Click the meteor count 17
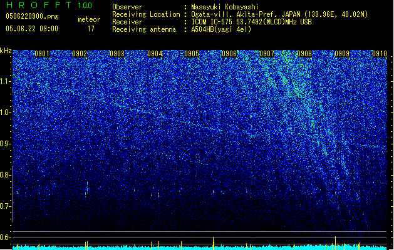394x250 pixels. coord(91,29)
